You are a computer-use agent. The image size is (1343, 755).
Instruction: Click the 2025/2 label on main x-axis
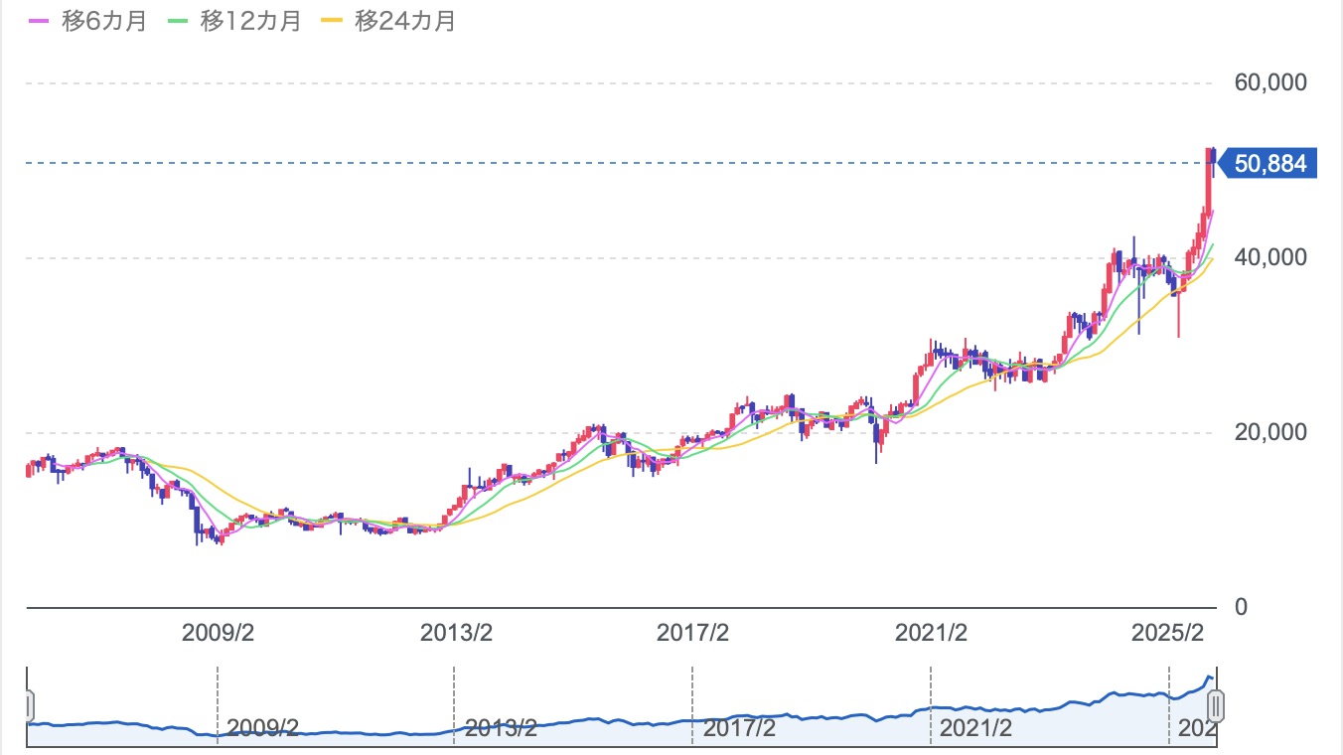pyautogui.click(x=1168, y=632)
